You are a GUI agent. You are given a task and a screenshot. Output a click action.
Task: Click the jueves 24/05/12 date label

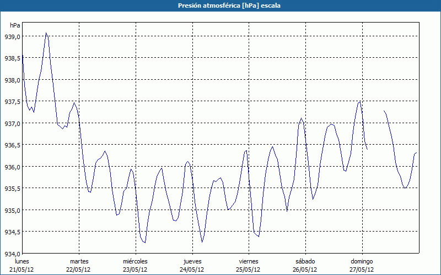192,265
